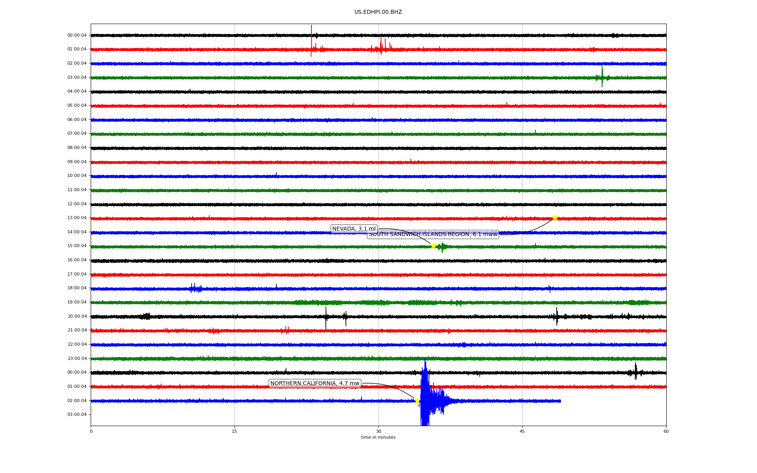Click the 30 tick label on time axis
The image size is (757, 473).
pyautogui.click(x=378, y=431)
